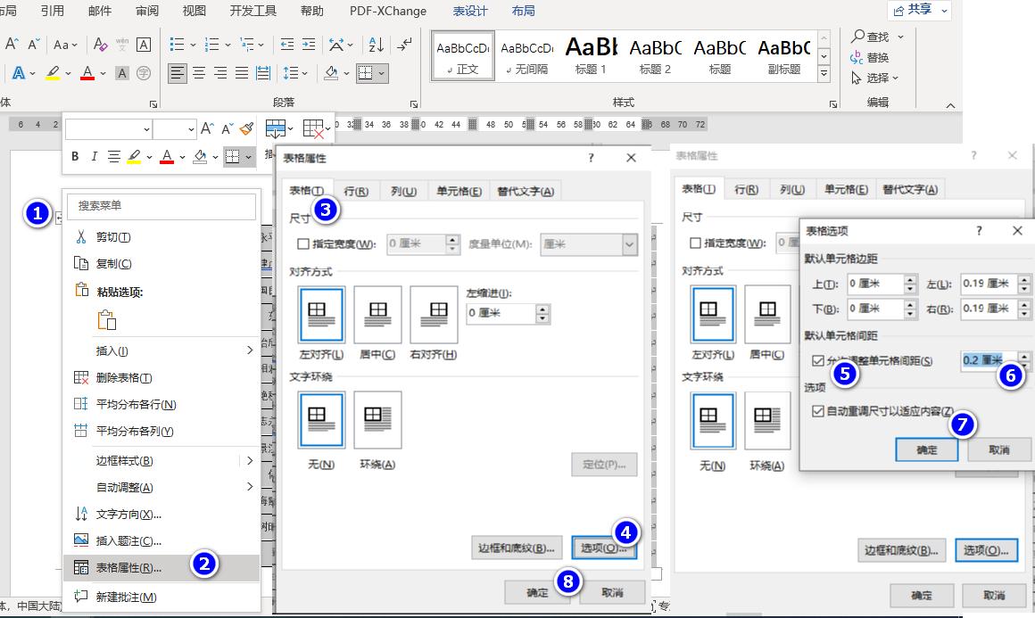Click the format painter in mini toolbar
Image resolution: width=1035 pixels, height=618 pixels.
tap(246, 129)
